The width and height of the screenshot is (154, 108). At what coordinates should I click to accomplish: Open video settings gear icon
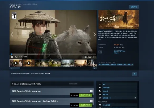(x=85, y=57)
